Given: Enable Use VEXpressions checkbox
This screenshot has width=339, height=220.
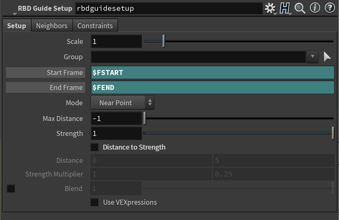Looking at the screenshot, I should coord(95,202).
